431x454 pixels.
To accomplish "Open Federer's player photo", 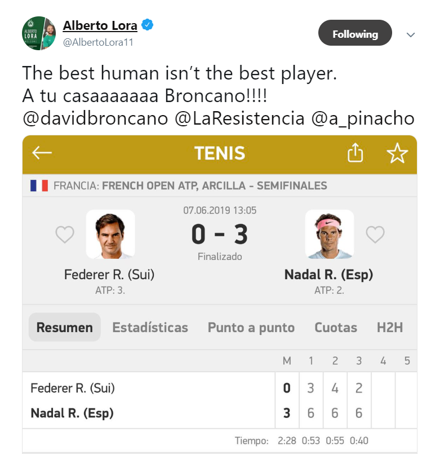I will 110,234.
